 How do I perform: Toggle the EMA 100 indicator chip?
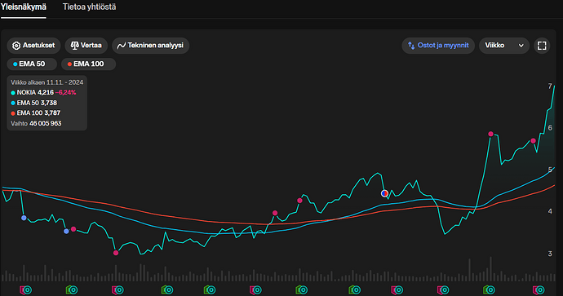[x=88, y=64]
